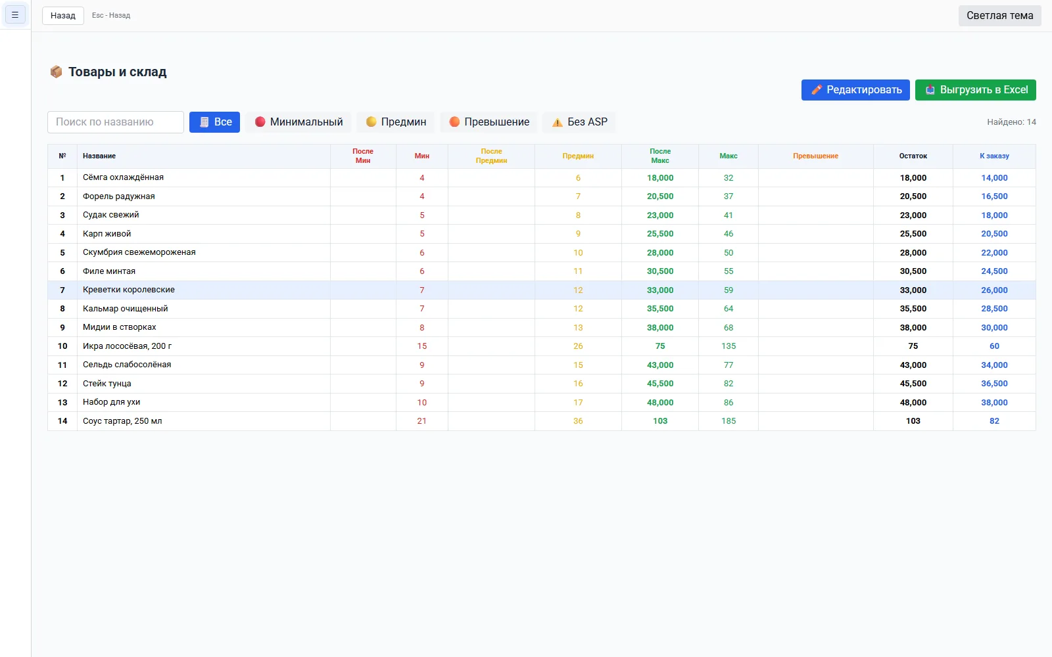
Task: Show items Без ASP
Action: (x=579, y=122)
